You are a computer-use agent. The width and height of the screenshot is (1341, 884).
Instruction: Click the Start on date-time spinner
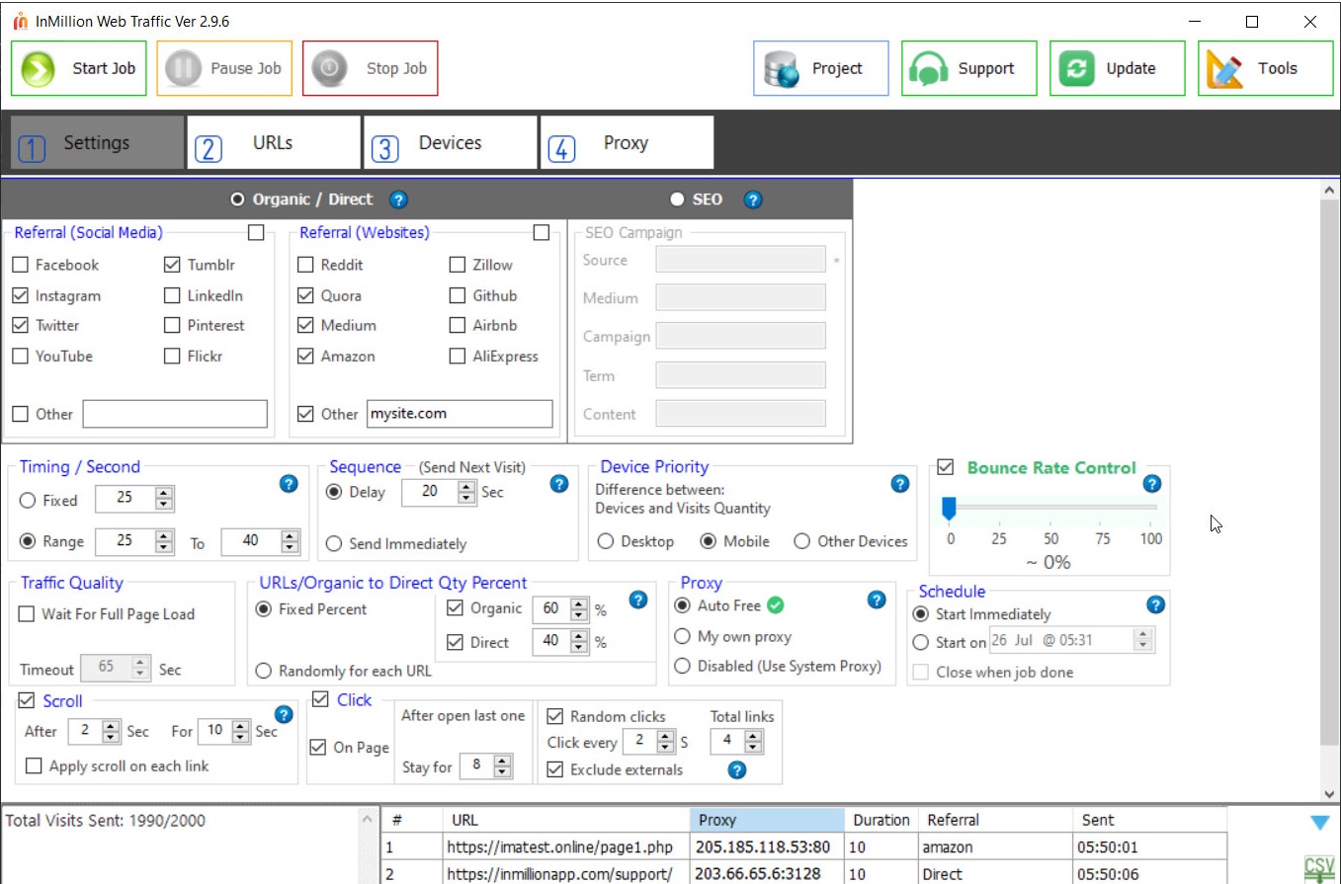[x=1143, y=640]
